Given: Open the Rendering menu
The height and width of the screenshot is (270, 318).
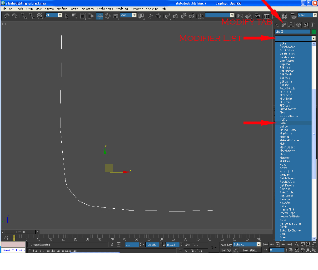Looking at the screenshot, I should point(122,9).
